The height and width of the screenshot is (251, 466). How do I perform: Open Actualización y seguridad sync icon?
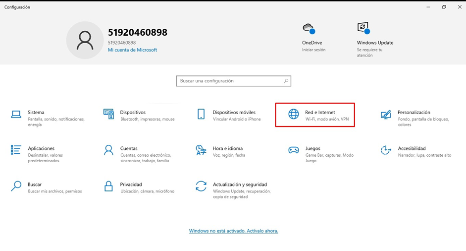(201, 186)
